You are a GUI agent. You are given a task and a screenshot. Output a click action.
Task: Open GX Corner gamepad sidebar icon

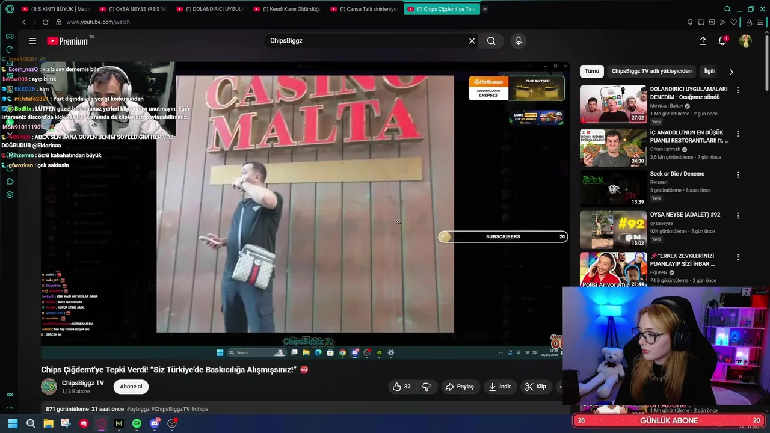(10, 37)
